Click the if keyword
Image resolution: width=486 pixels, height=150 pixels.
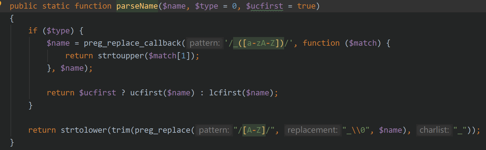click(x=33, y=31)
